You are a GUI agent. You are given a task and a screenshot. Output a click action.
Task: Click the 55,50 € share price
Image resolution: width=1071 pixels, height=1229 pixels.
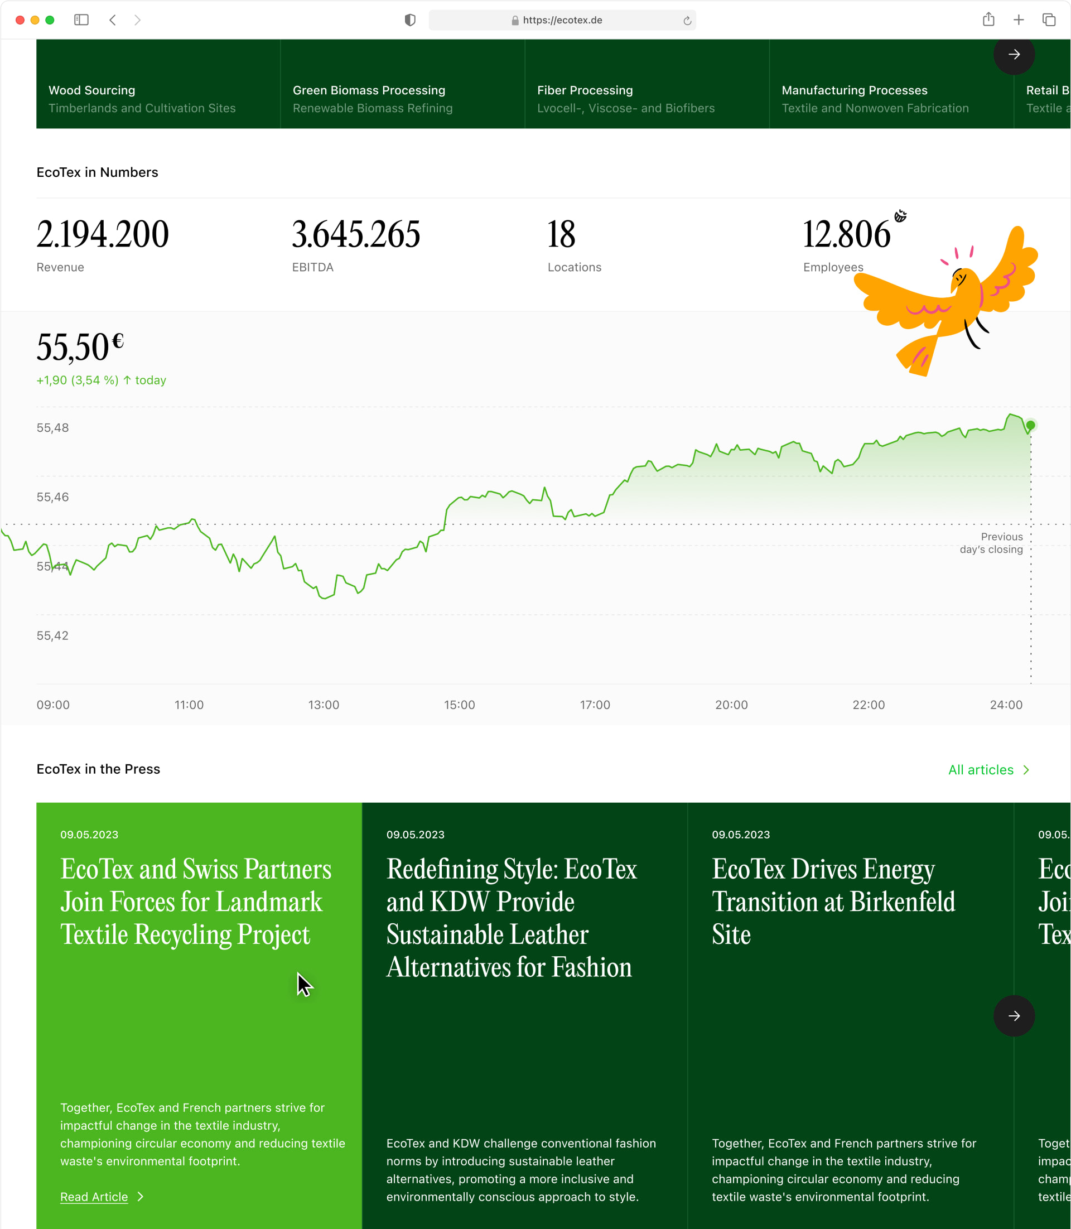point(80,348)
